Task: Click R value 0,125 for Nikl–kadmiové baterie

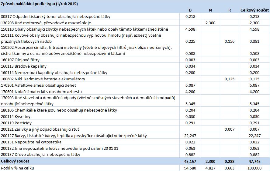Action: click(229, 79)
